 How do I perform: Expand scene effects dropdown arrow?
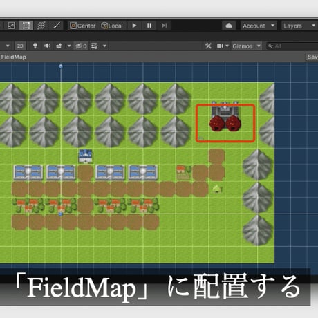click(69, 46)
